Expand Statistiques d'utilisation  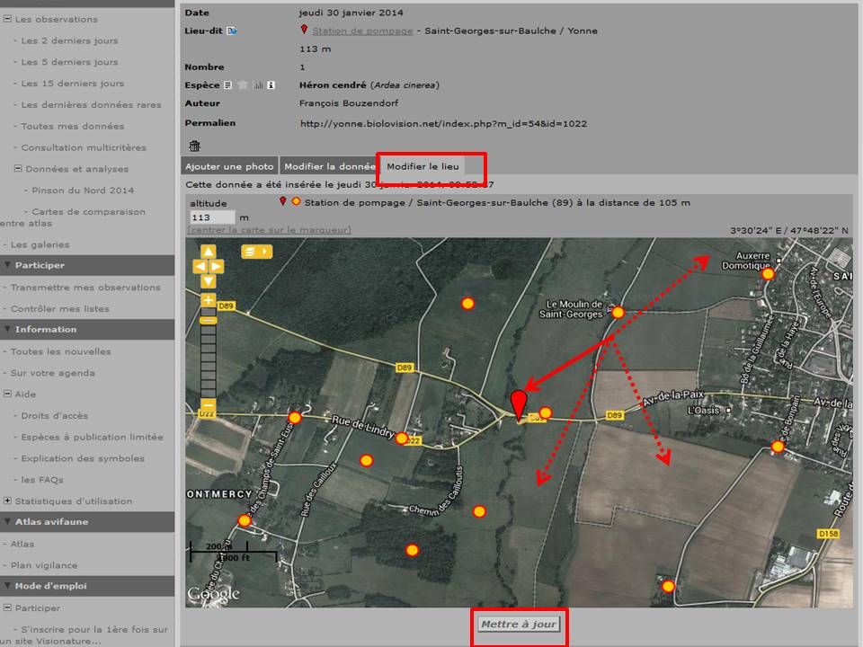pos(8,501)
